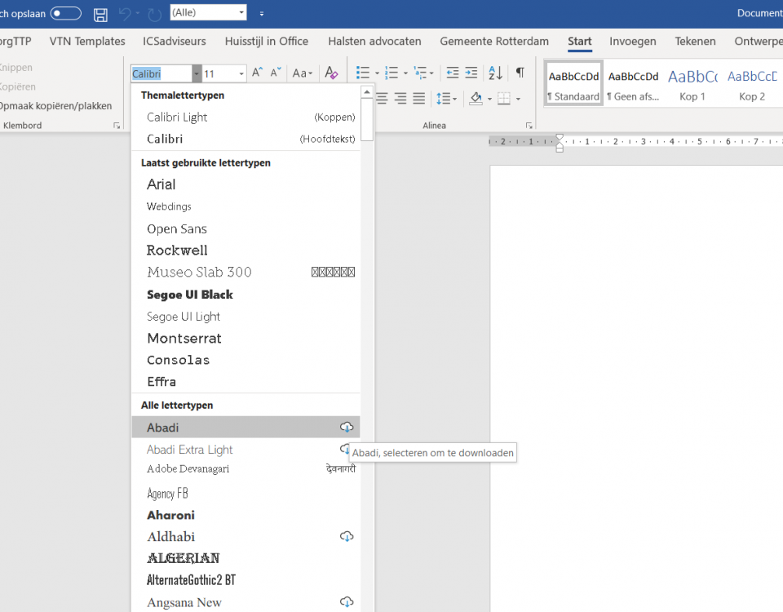The height and width of the screenshot is (612, 783).
Task: Toggle the AutoSave switch
Action: [65, 14]
